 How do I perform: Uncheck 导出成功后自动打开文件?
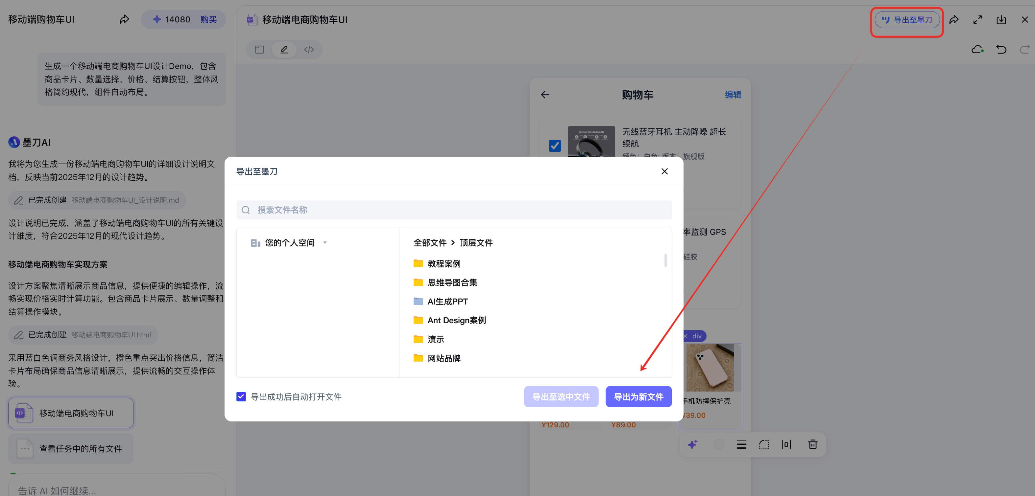click(241, 396)
